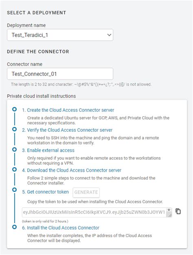Click the token field scroll stepper
193x255 pixels.
[x=169, y=210]
